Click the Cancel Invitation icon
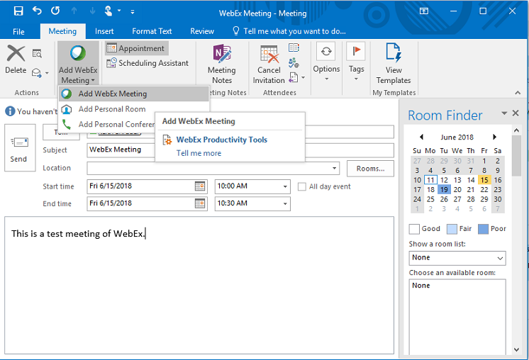The height and width of the screenshot is (360, 529). coord(269,54)
